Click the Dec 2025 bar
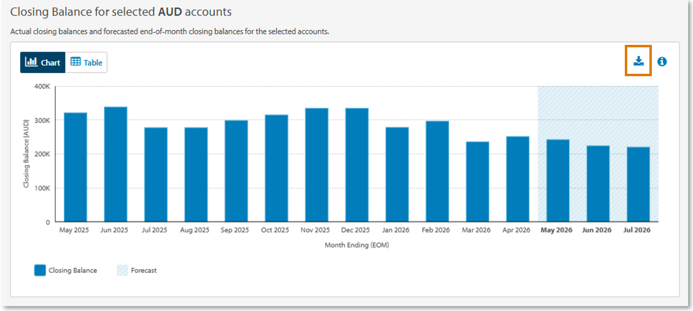This screenshot has height=311, width=693. (x=357, y=165)
